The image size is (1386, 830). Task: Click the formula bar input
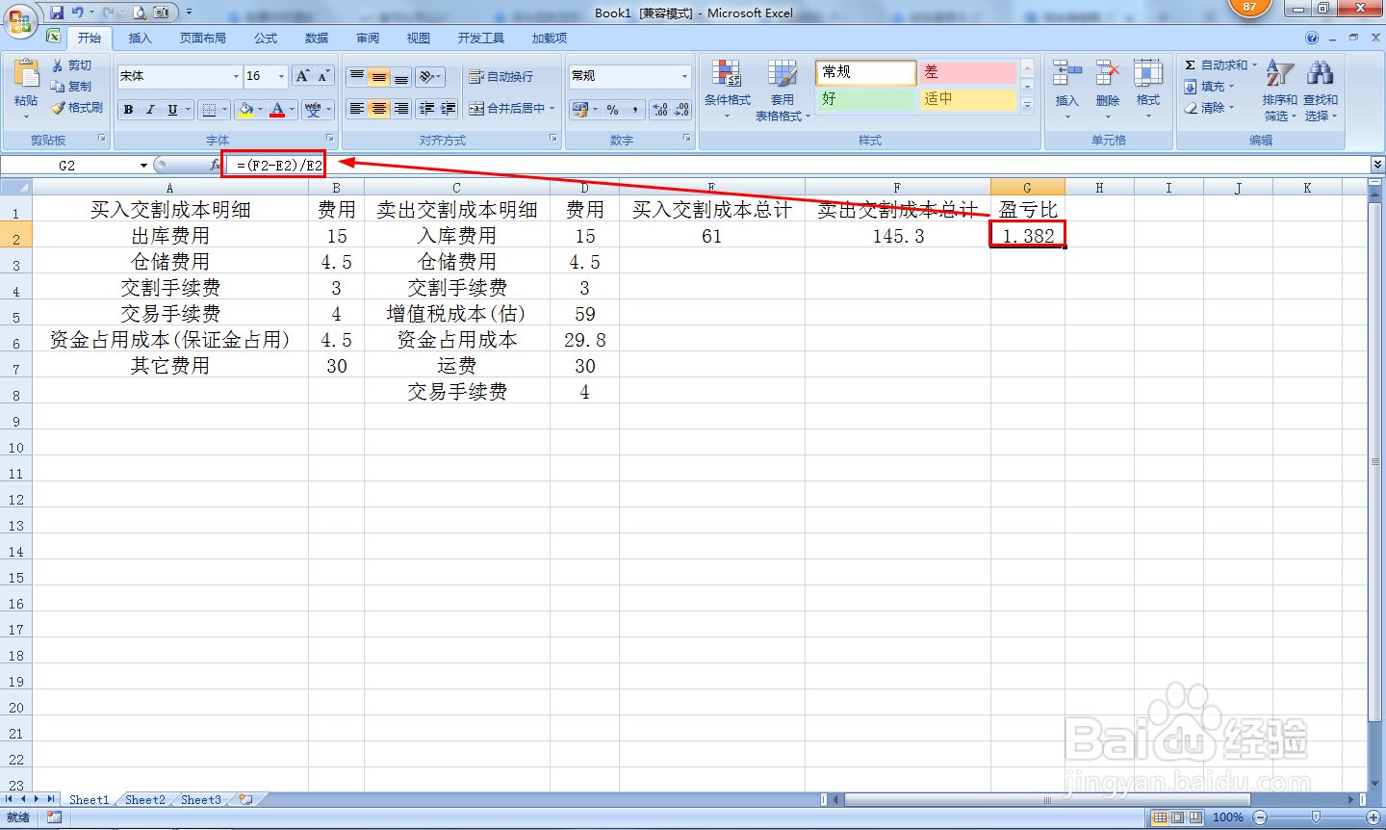point(799,166)
